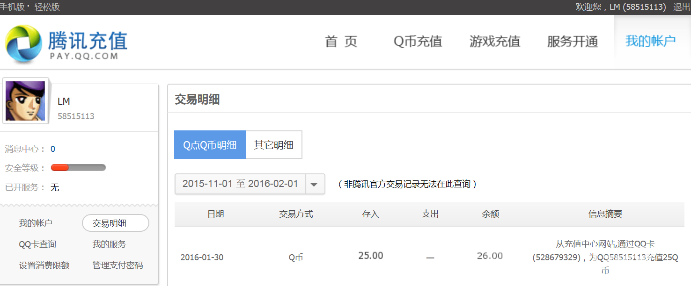
Task: Click the 退出 logout link
Action: 682,7
